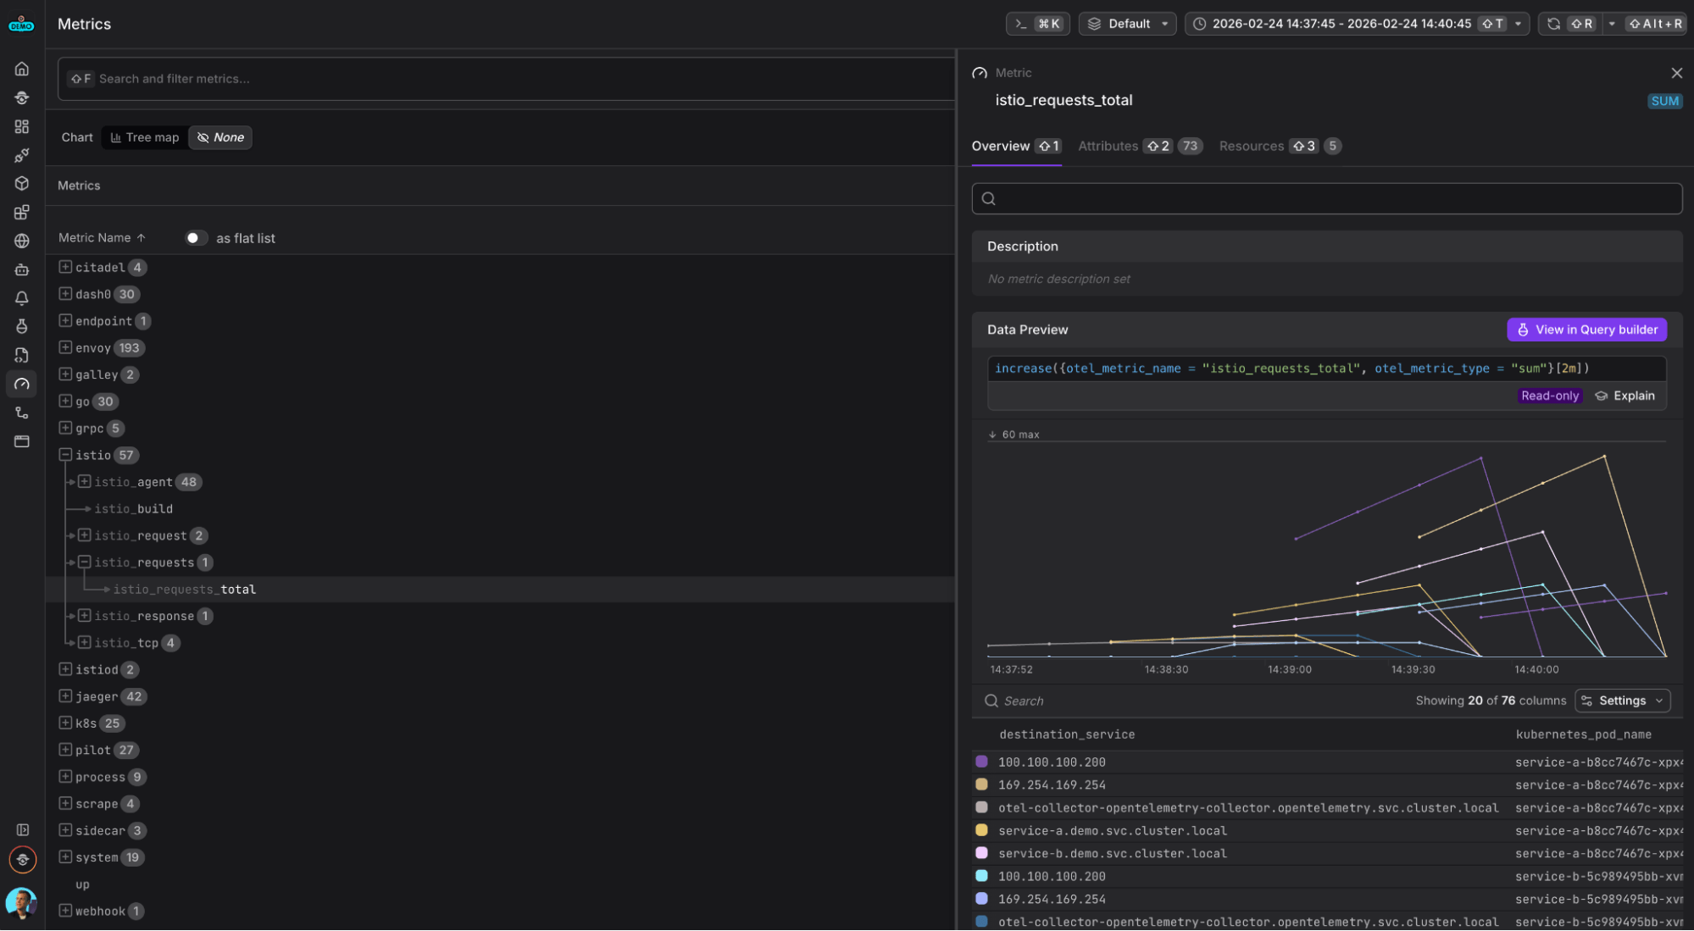Image resolution: width=1694 pixels, height=931 pixels.
Task: Click the Alt+R shortcut button
Action: point(1655,24)
